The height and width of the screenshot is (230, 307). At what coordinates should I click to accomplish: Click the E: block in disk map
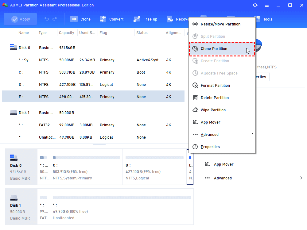point(190,167)
